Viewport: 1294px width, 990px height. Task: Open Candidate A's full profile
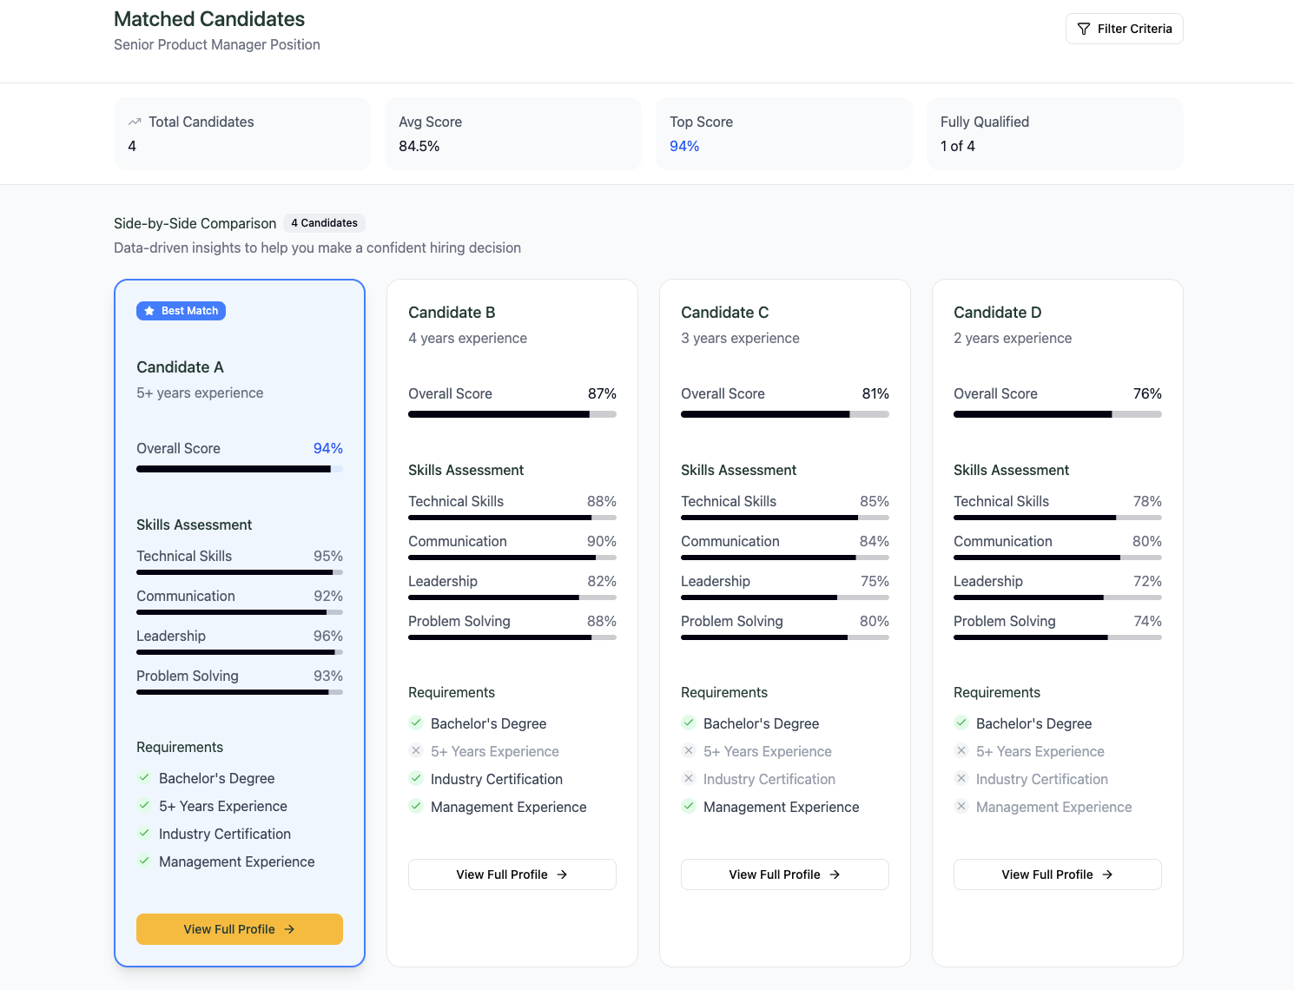pos(239,929)
